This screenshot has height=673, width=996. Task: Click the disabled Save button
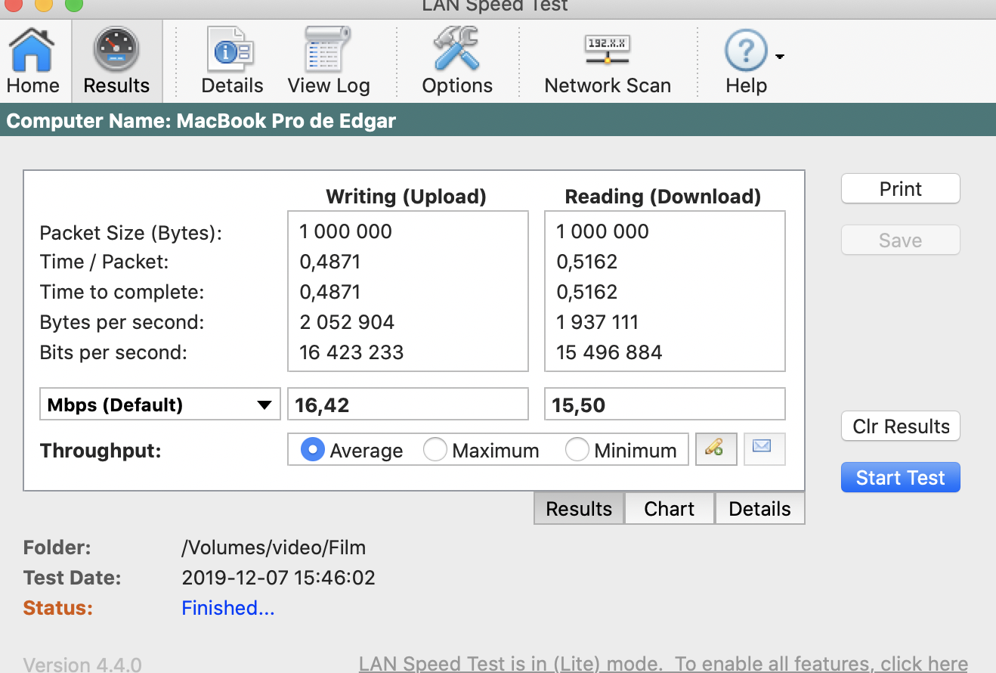point(901,240)
